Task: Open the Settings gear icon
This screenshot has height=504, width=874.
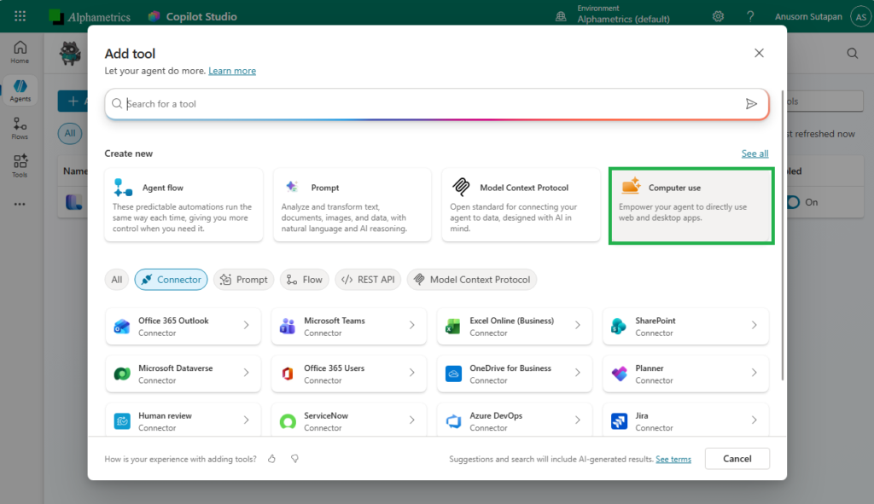Action: 718,16
